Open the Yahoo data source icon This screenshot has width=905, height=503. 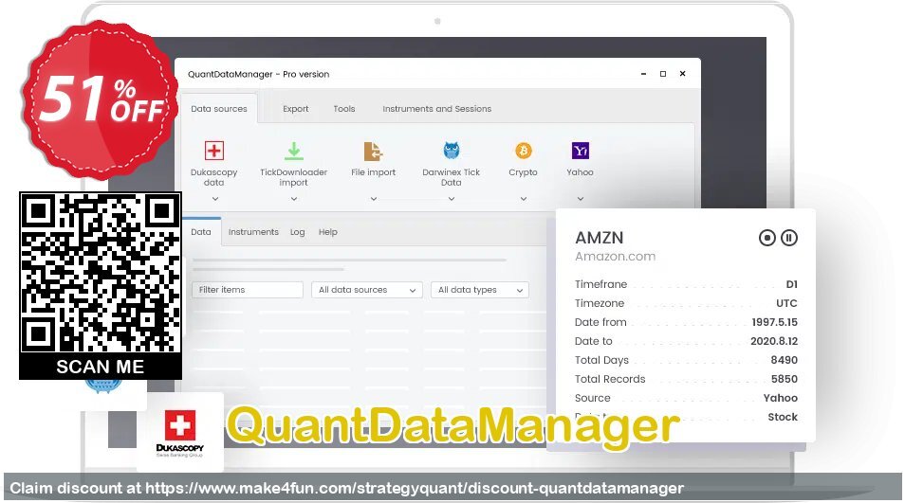[x=580, y=151]
